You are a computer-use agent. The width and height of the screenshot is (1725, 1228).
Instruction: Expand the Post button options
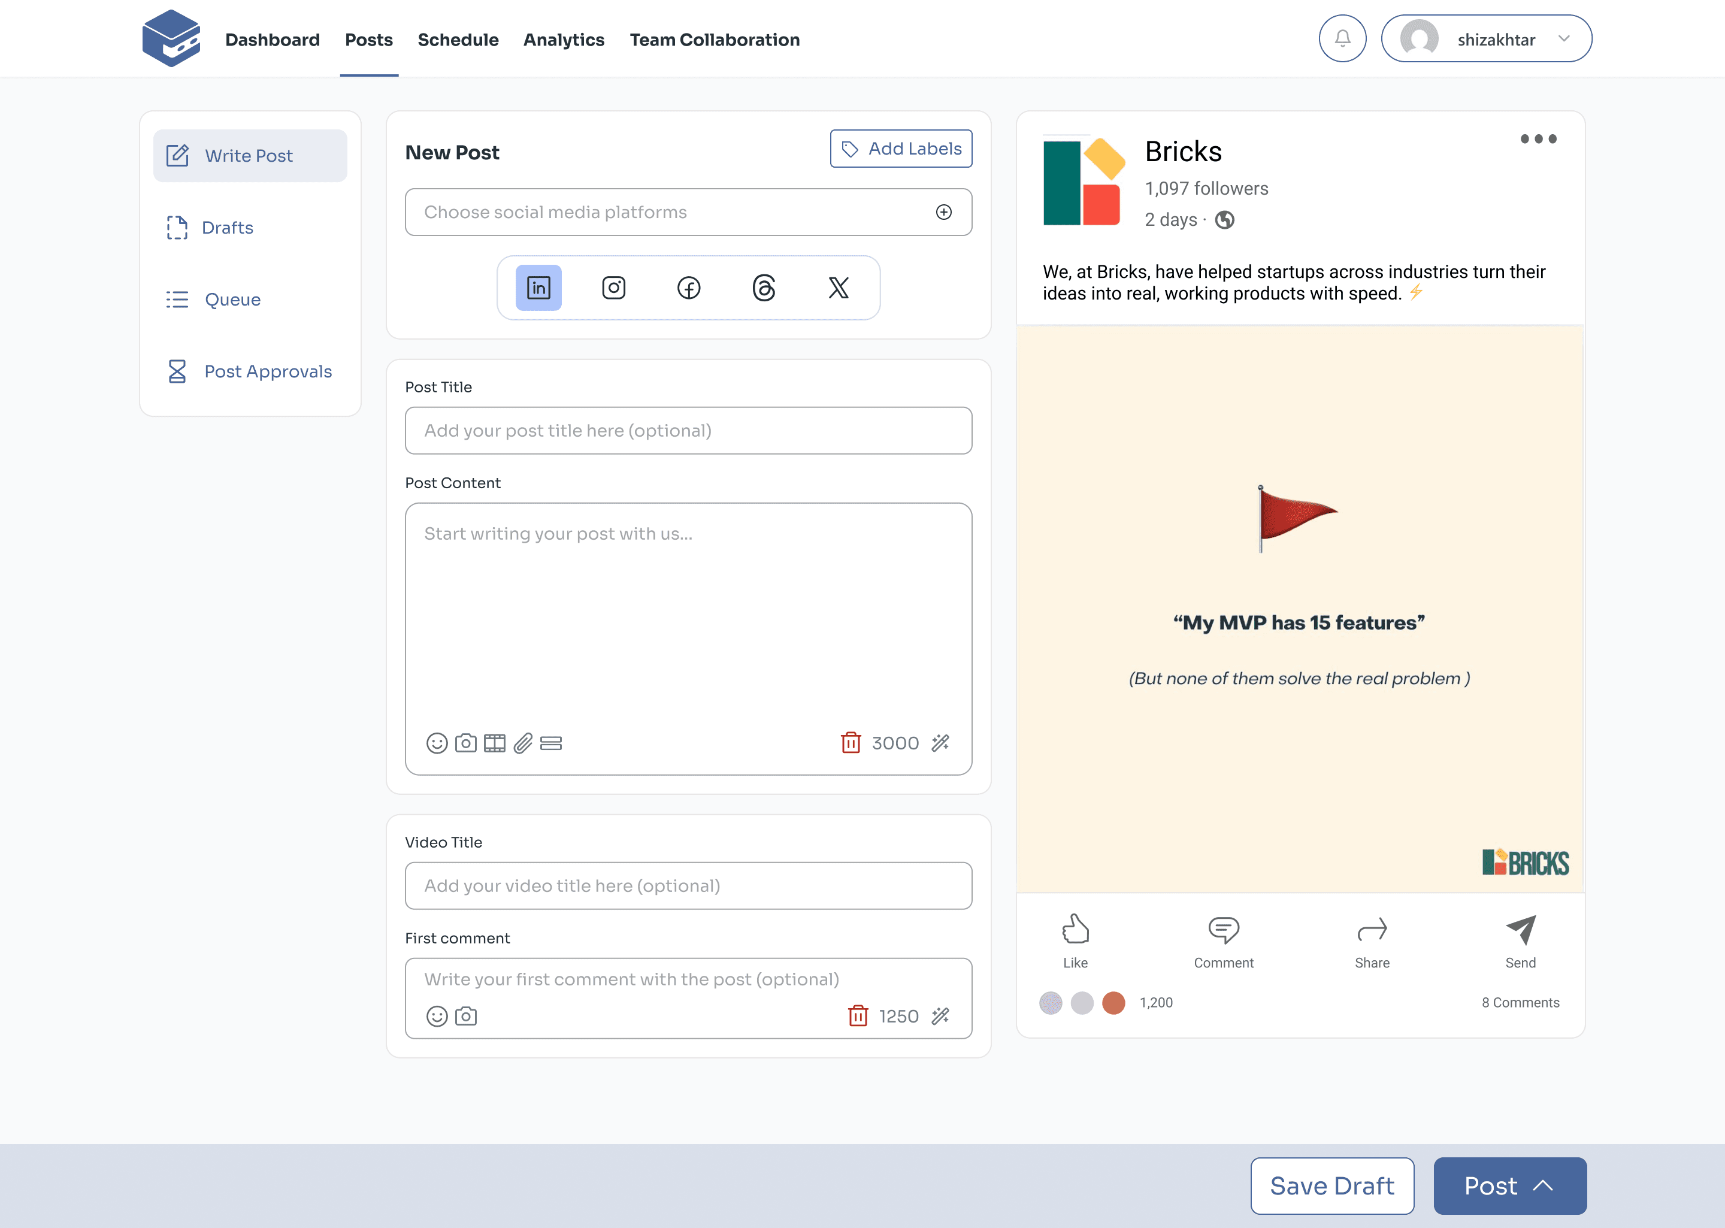click(x=1543, y=1185)
